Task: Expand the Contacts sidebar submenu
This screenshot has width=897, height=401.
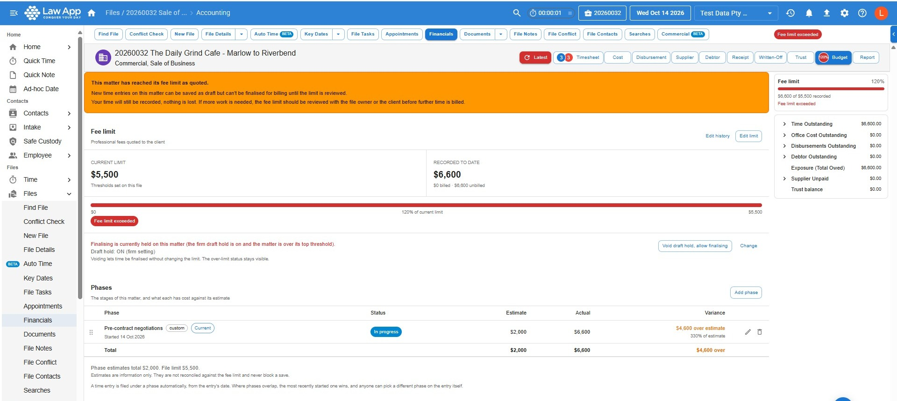Action: (69, 113)
